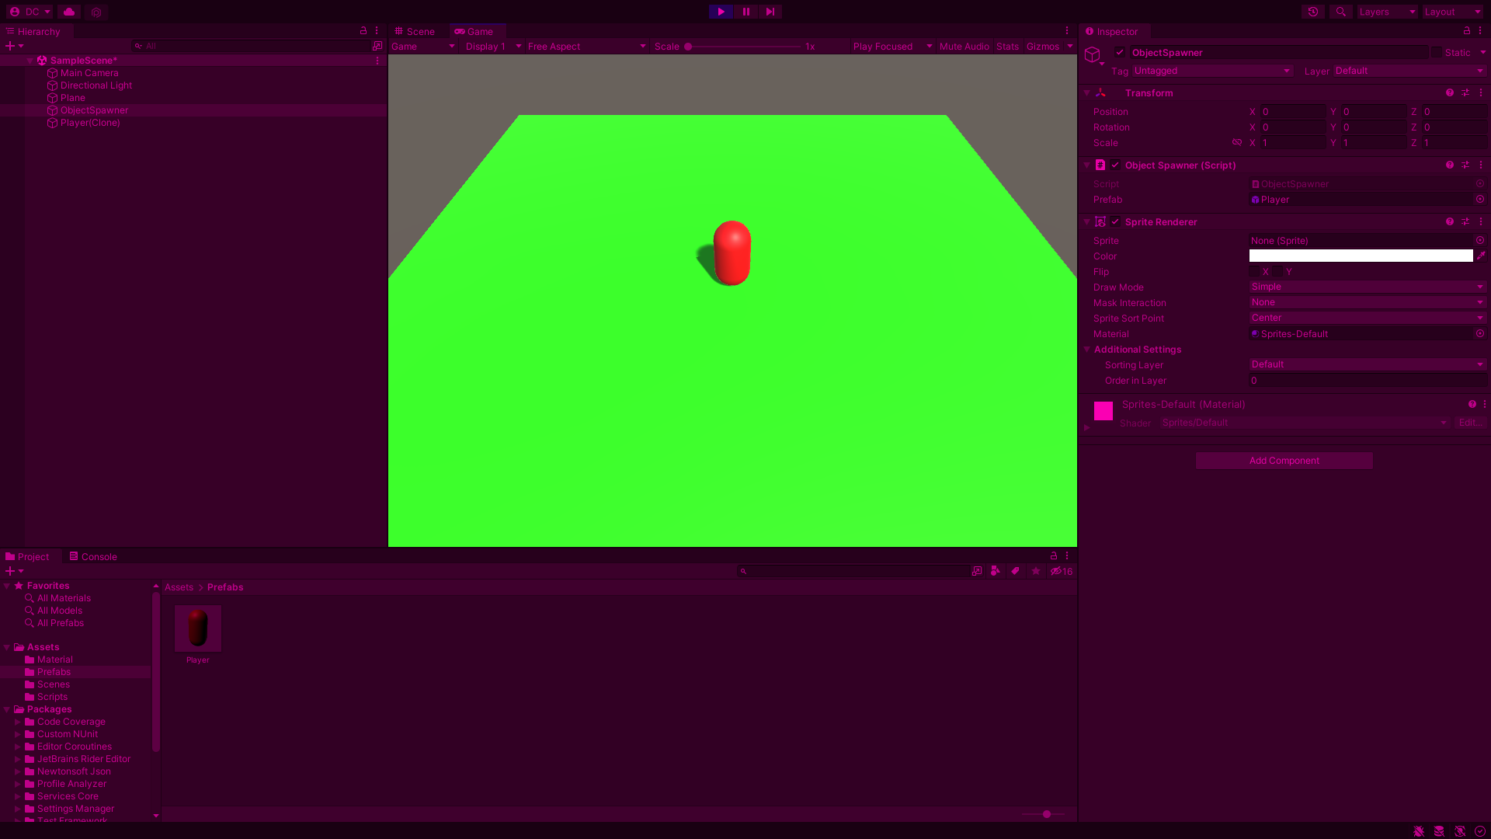Collapse the Transform component foldout

[1087, 93]
